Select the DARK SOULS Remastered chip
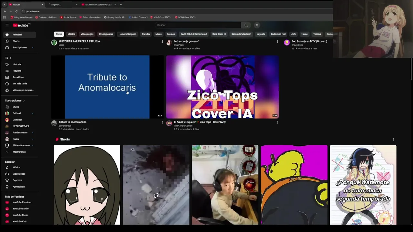 pos(194,34)
